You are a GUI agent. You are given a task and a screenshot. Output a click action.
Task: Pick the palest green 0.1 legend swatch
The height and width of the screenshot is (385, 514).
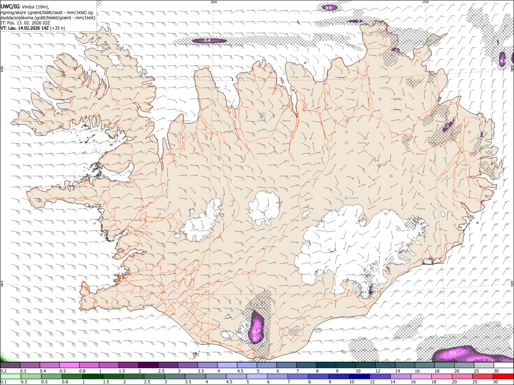pyautogui.click(x=10, y=376)
